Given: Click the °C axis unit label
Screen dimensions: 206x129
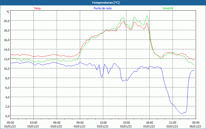Looking at the screenshot, I should pyautogui.click(x=8, y=12).
